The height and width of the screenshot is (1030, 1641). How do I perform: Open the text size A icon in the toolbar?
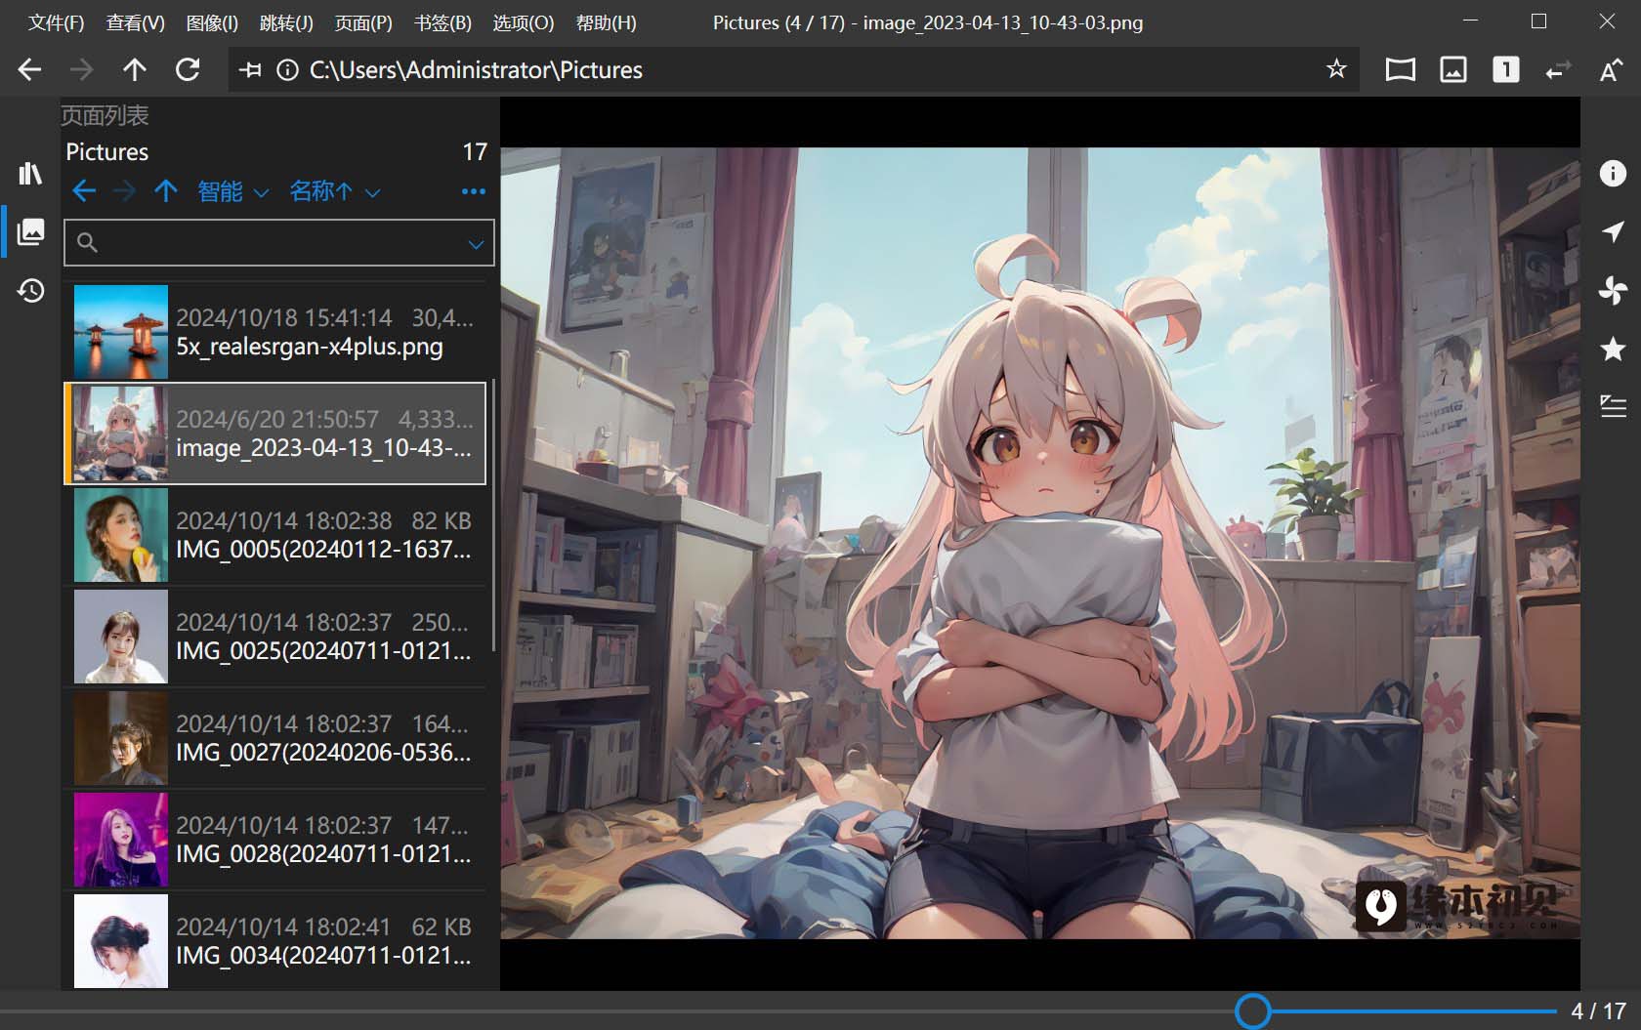pyautogui.click(x=1611, y=69)
